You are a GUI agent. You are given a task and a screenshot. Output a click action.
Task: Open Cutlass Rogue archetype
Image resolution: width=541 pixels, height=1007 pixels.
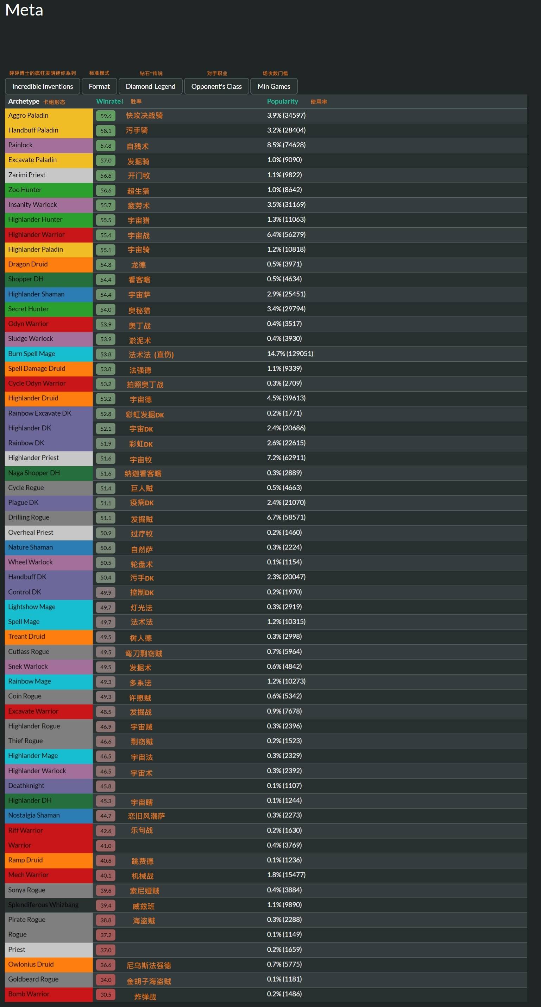click(49, 652)
